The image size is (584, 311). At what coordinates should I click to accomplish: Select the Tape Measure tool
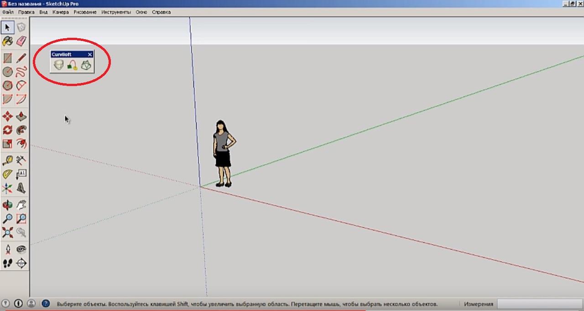(8, 160)
